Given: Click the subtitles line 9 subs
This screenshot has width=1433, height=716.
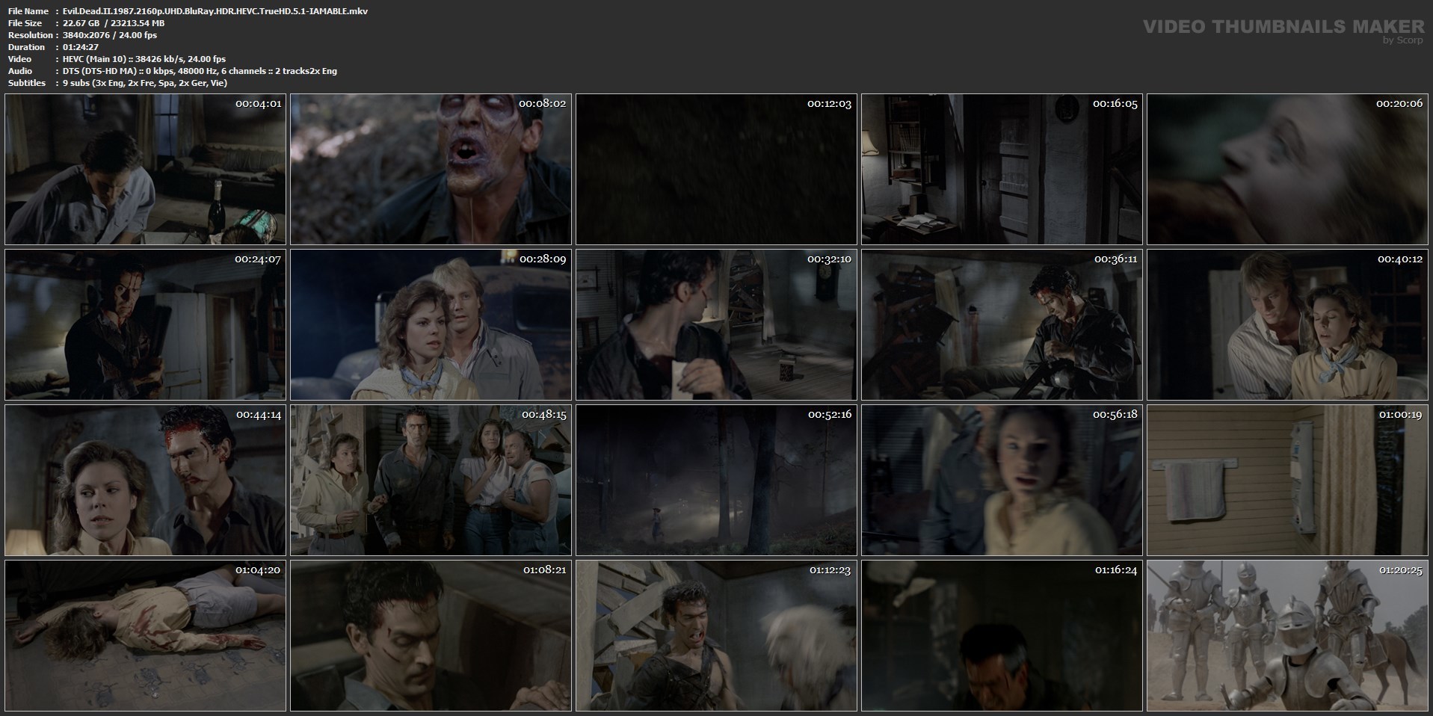Looking at the screenshot, I should pyautogui.click(x=145, y=83).
